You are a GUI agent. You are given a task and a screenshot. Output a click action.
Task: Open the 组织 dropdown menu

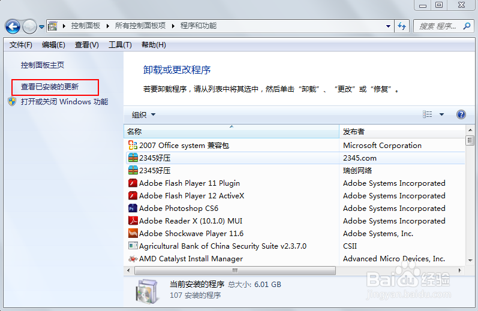143,115
